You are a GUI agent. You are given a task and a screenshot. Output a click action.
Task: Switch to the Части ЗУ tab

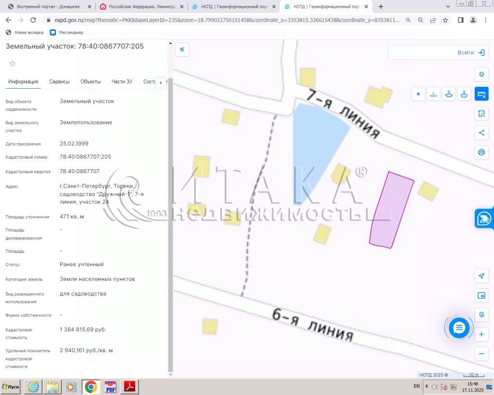pyautogui.click(x=122, y=82)
